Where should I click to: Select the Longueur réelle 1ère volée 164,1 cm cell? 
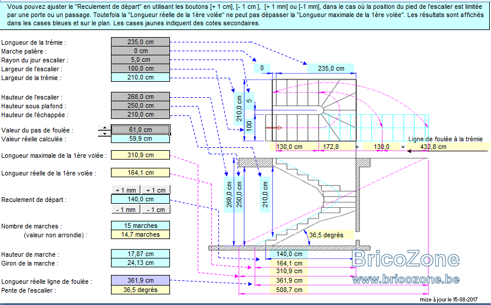[x=140, y=173]
